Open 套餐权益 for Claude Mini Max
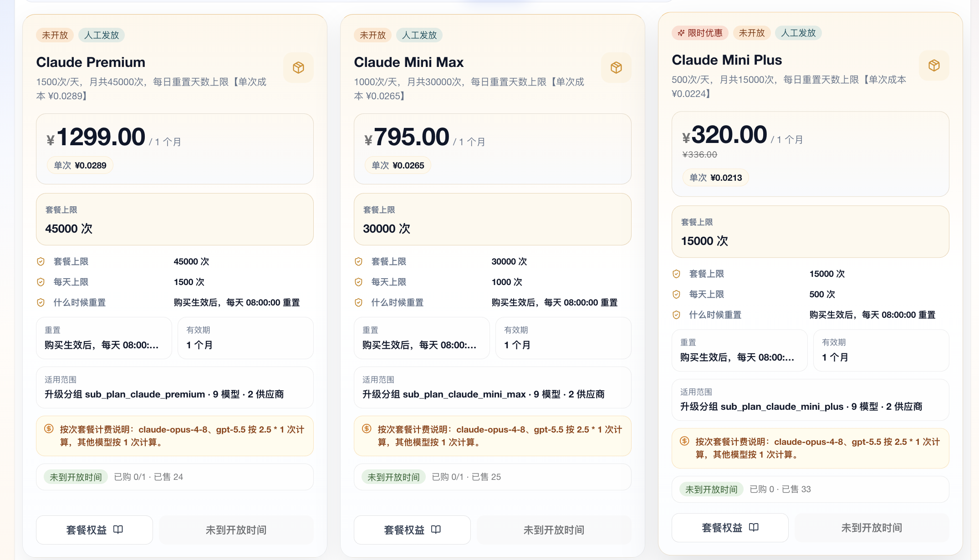 pos(413,530)
